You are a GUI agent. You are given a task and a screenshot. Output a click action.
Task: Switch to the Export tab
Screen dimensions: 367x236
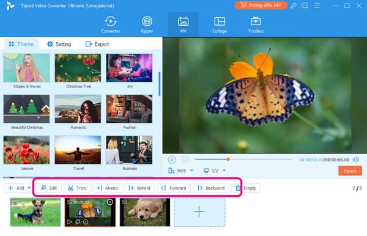click(97, 44)
